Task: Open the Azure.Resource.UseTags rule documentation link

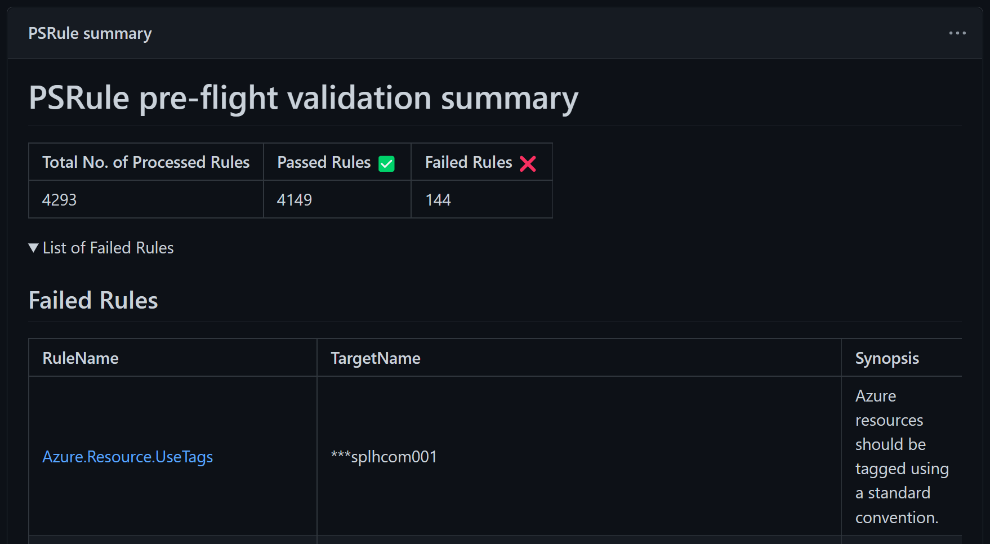Action: pos(128,457)
